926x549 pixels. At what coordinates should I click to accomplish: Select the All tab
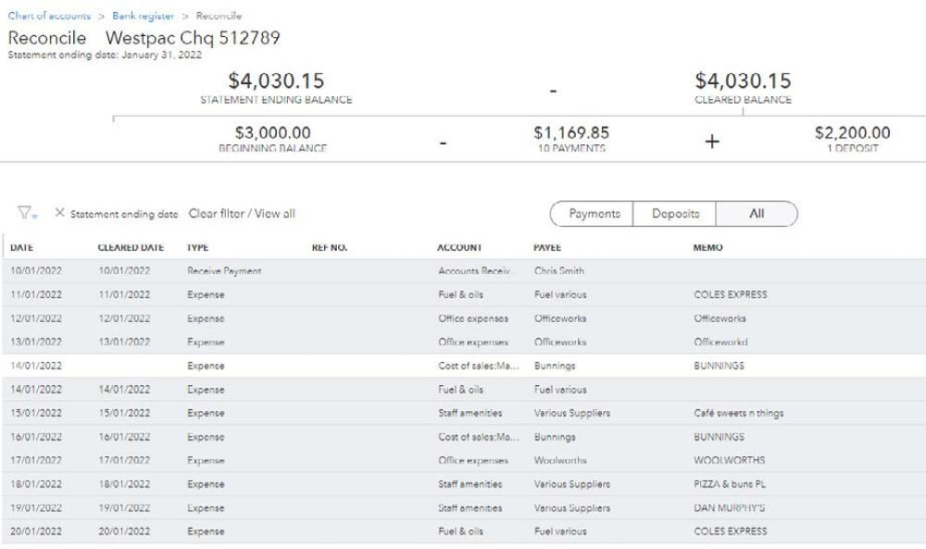[757, 214]
